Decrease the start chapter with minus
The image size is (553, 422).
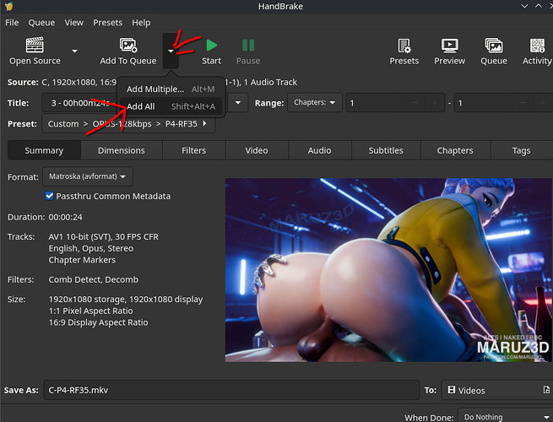pos(415,103)
